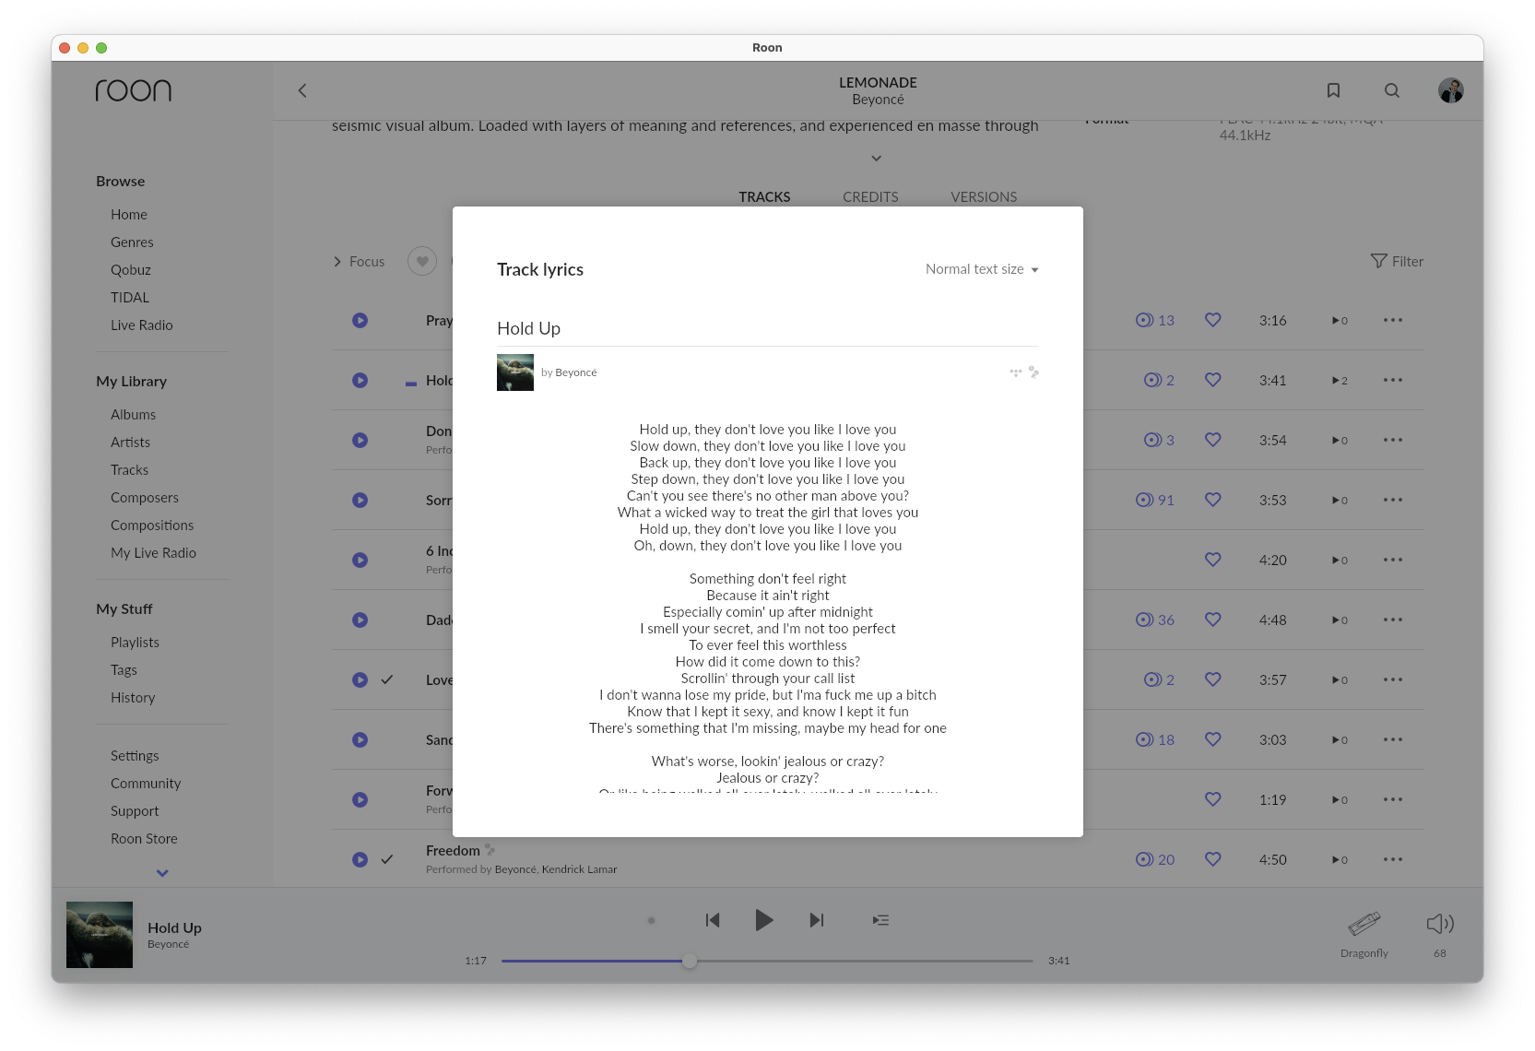Open bookmarks icon in header
The width and height of the screenshot is (1535, 1051).
click(x=1333, y=90)
